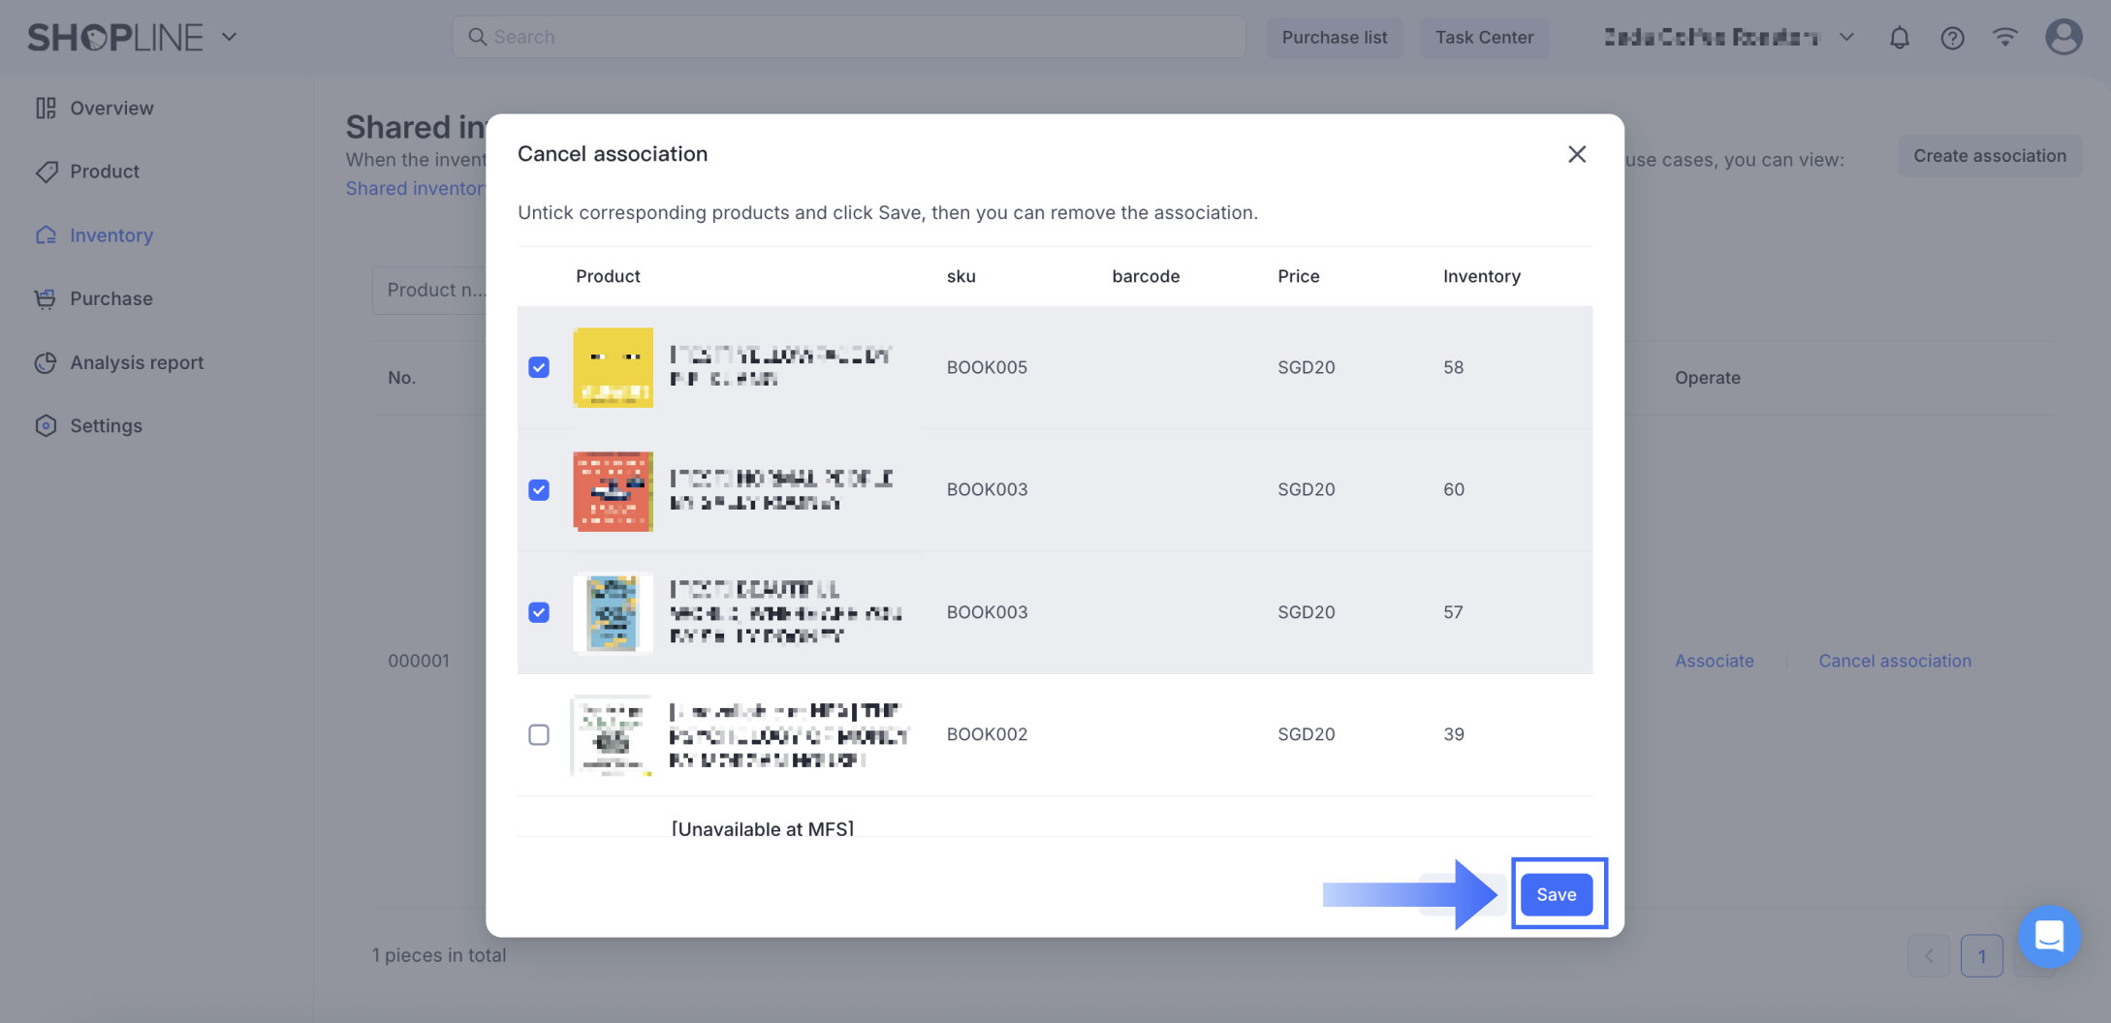Expand the store name dropdown chevron
Viewport: 2111px width, 1023px height.
pos(1846,37)
